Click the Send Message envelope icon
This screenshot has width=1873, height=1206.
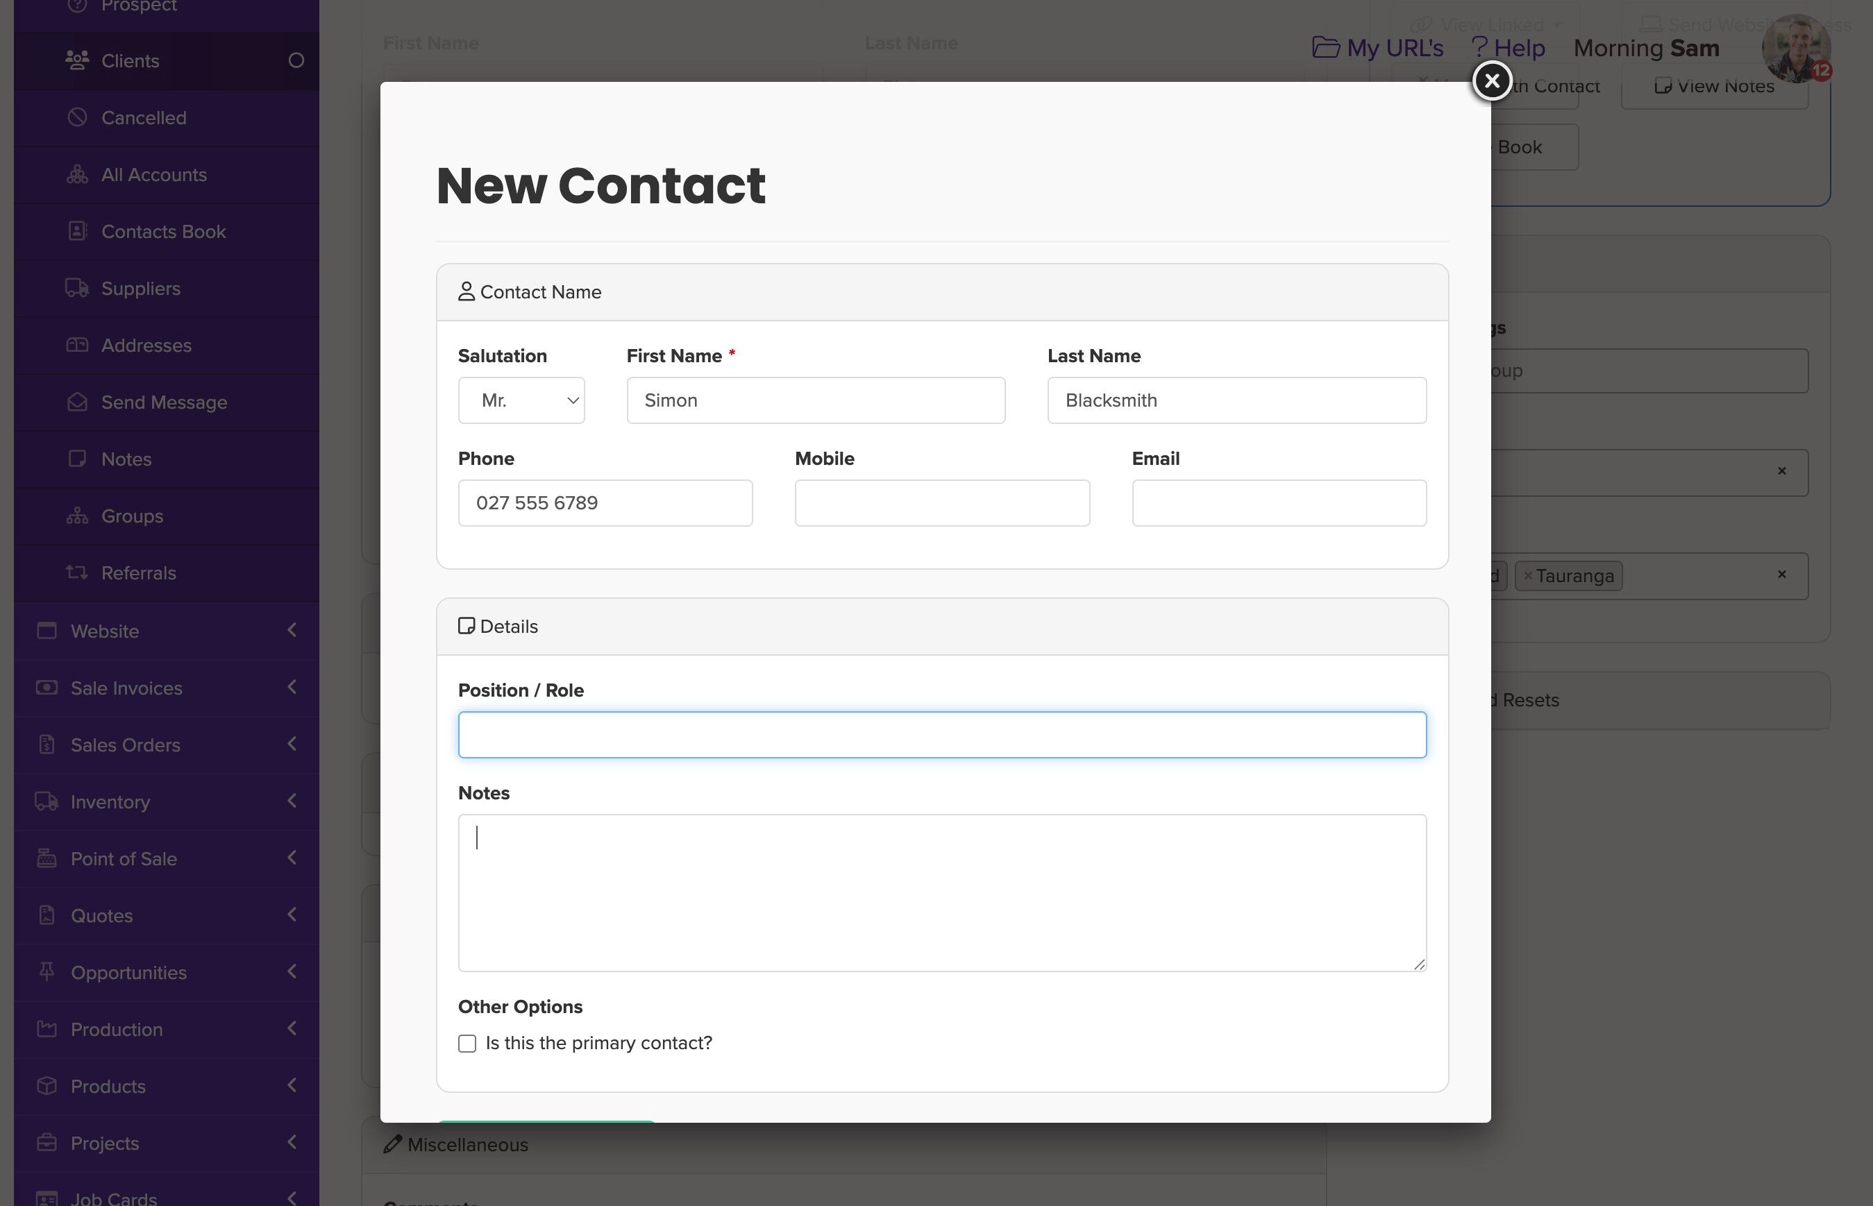[77, 402]
